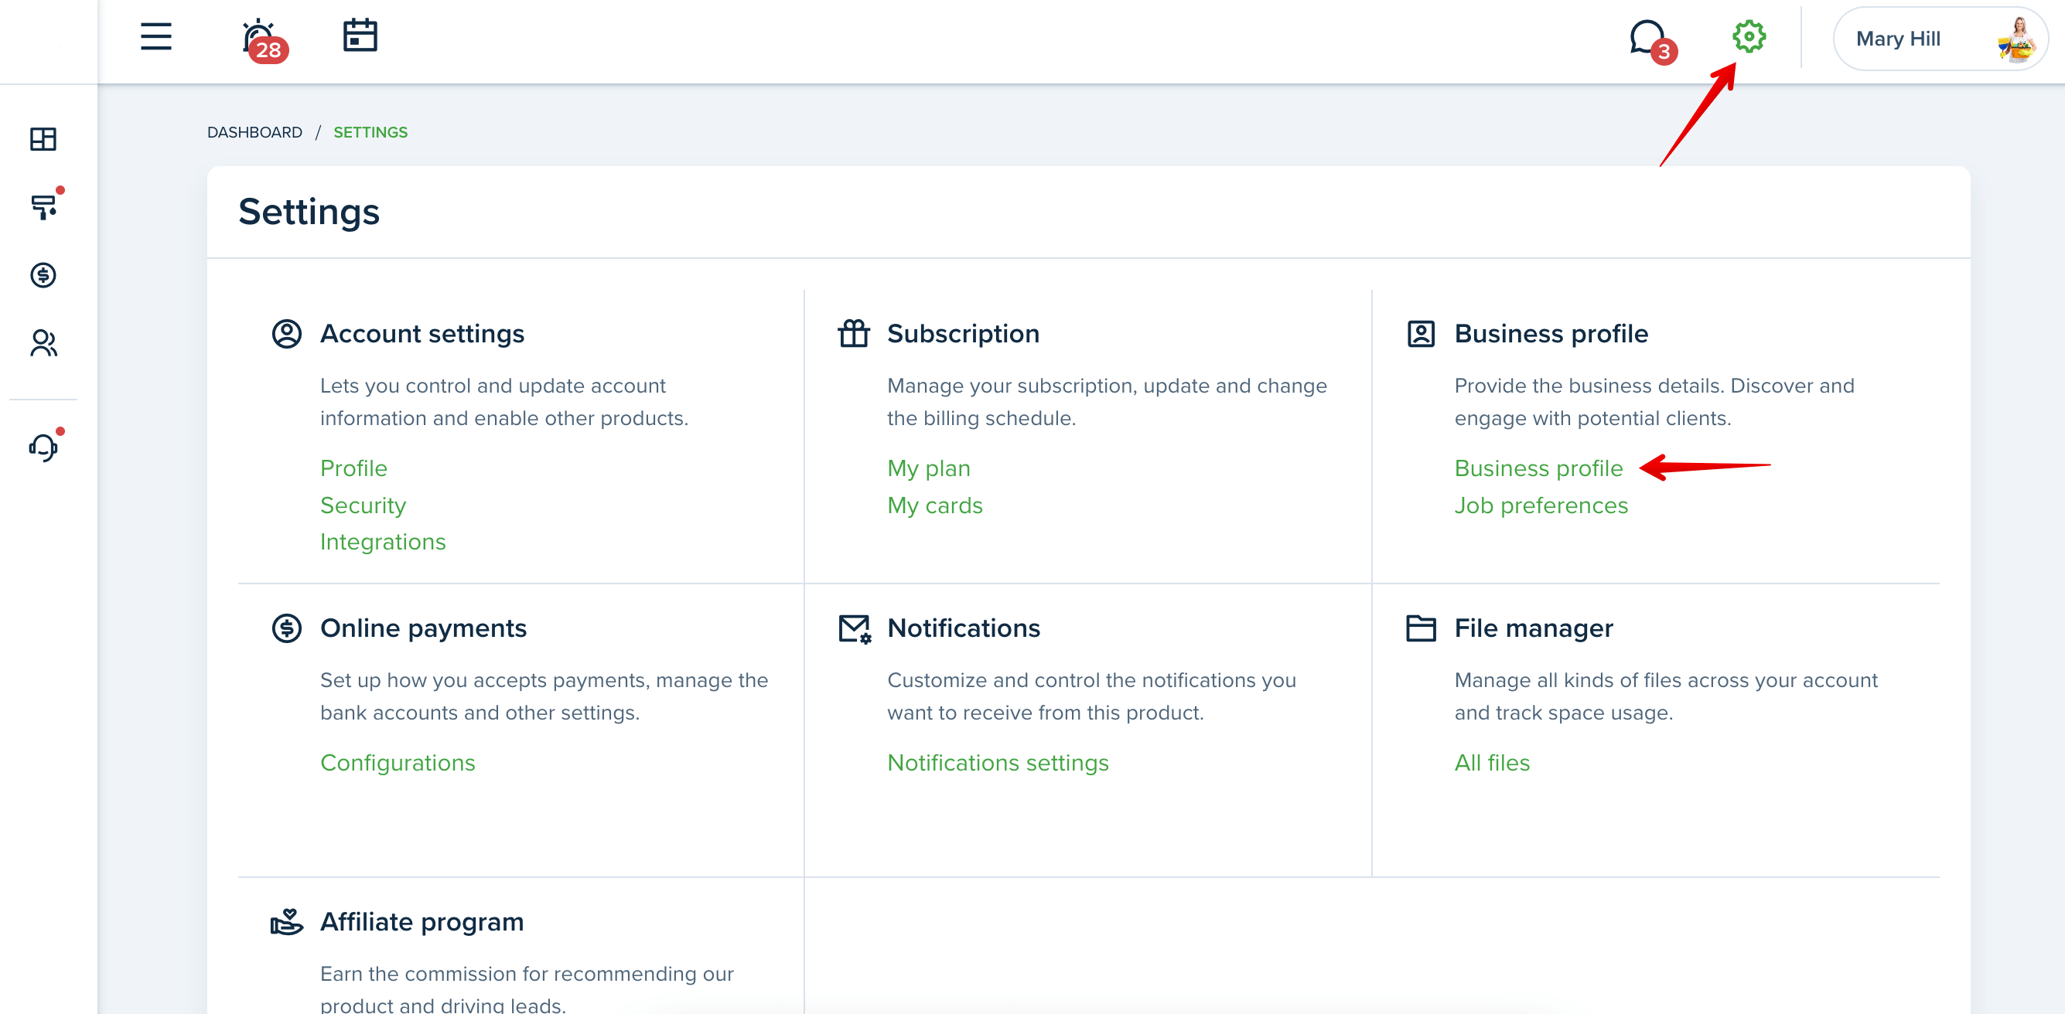The image size is (2065, 1014).
Task: Click the Notifications envelope icon
Action: (855, 629)
